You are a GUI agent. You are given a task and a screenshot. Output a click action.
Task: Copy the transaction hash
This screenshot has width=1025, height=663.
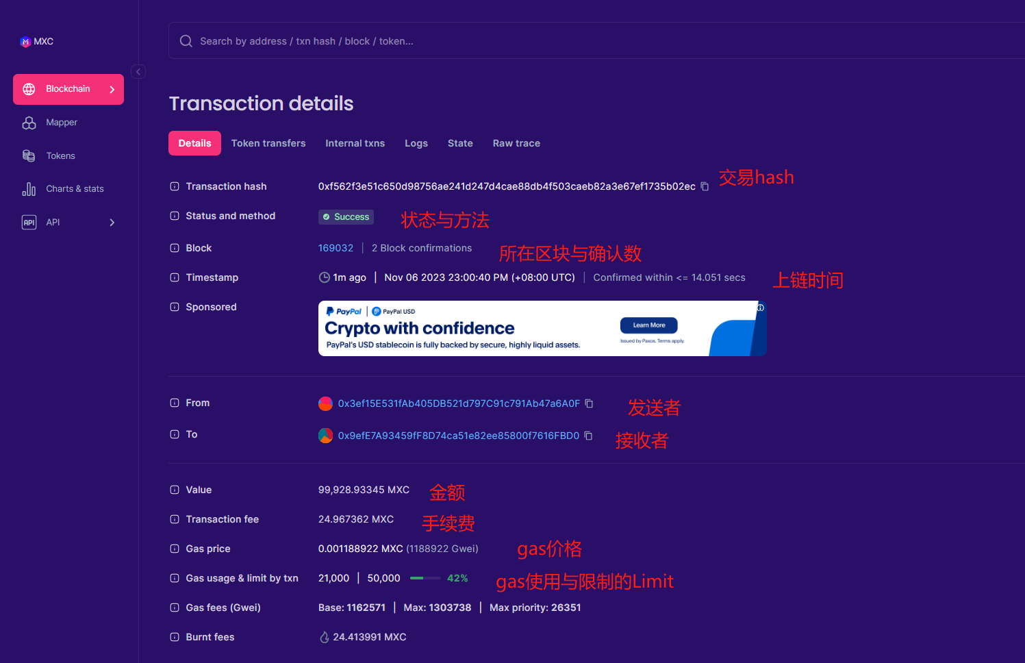(x=705, y=187)
